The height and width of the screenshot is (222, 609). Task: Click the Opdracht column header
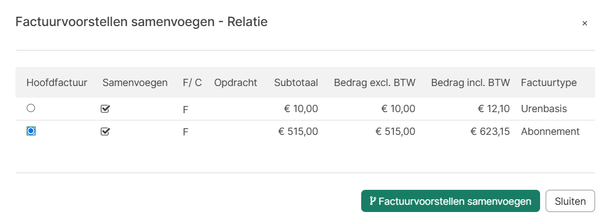tap(236, 82)
